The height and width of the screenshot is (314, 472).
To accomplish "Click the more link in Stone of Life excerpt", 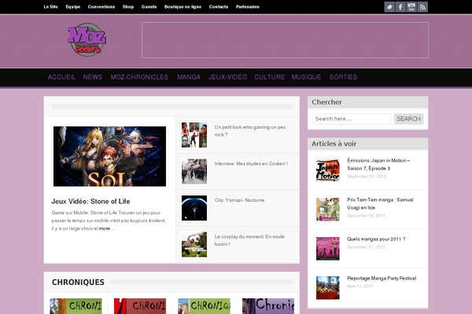I will point(105,228).
